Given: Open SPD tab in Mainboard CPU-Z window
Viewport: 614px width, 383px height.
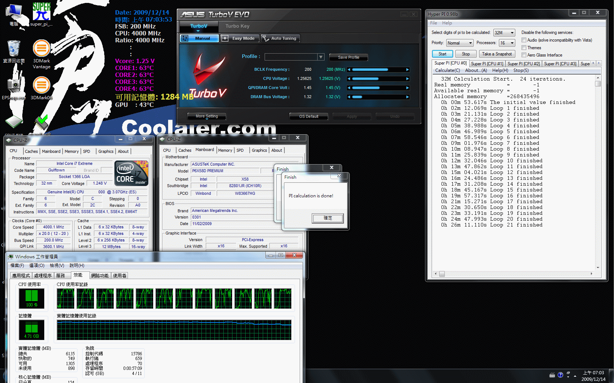Looking at the screenshot, I should click(240, 150).
